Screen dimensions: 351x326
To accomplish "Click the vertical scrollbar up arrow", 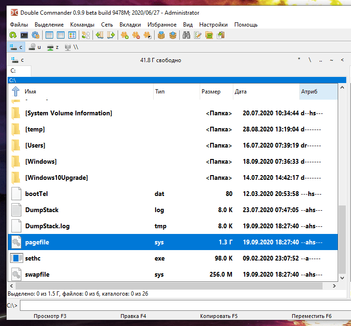I will pyautogui.click(x=342, y=87).
